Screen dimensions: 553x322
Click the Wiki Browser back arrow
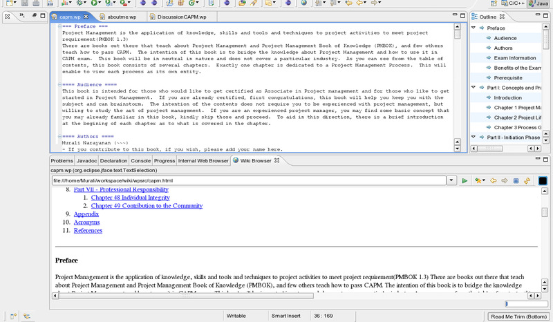coord(494,180)
